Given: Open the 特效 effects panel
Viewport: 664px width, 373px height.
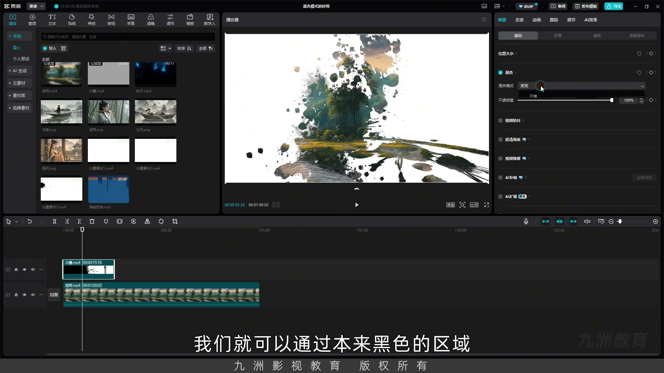Looking at the screenshot, I should click(x=91, y=20).
